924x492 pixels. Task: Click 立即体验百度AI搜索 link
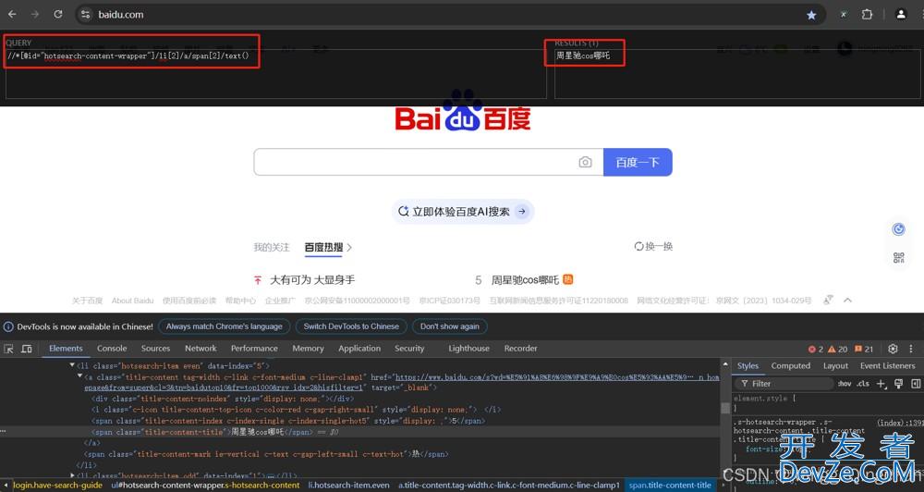click(463, 211)
